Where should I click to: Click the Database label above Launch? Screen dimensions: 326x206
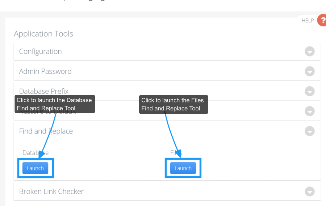point(35,153)
